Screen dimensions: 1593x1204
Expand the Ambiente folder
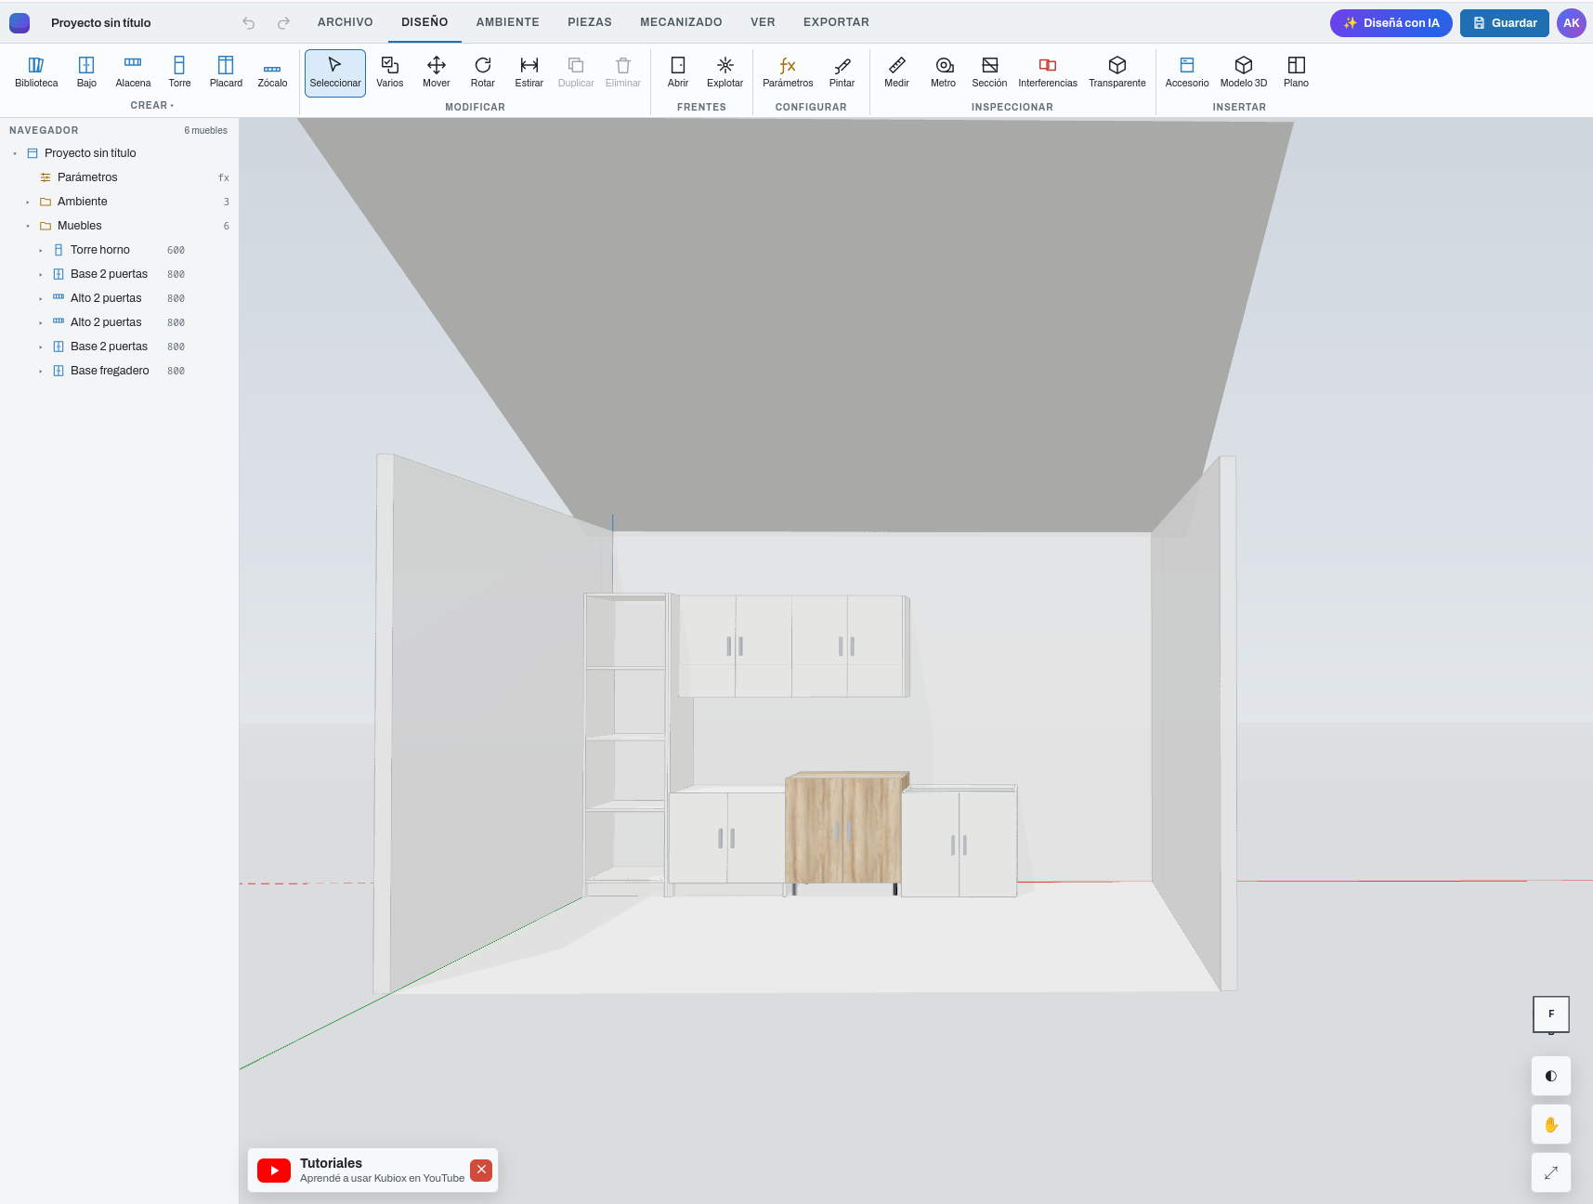28,202
